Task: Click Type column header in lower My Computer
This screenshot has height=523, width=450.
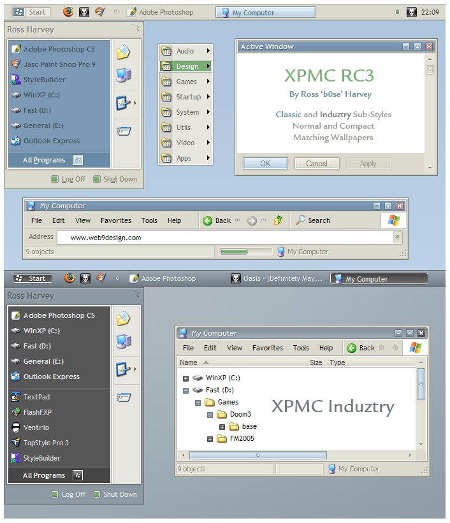Action: click(337, 362)
